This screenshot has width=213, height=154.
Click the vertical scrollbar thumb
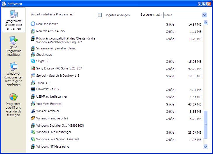pyautogui.click(x=205, y=125)
